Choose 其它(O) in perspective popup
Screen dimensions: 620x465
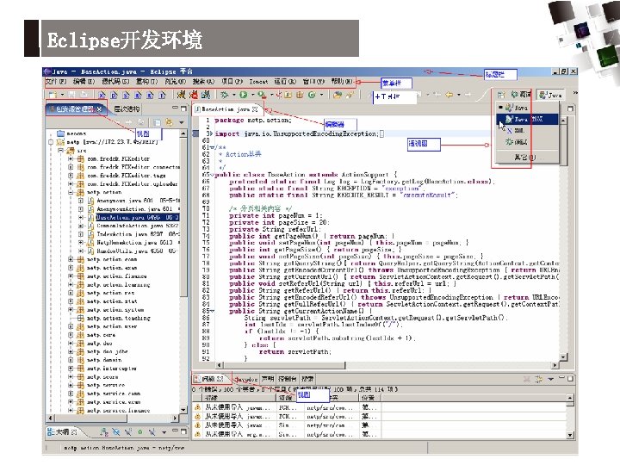point(528,157)
